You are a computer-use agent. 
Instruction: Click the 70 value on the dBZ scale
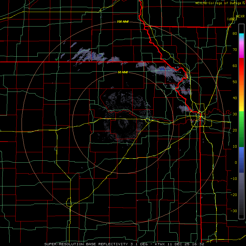[x=235, y=49]
